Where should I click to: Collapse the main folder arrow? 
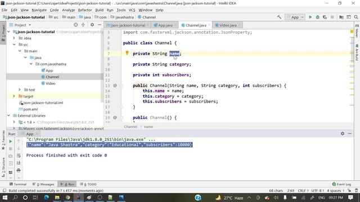tap(20, 51)
